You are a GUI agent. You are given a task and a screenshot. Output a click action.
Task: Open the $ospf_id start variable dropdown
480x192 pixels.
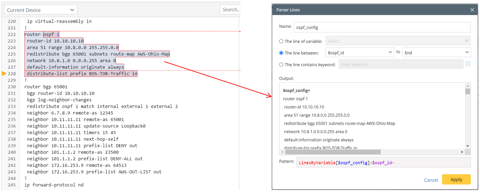[x=360, y=53]
